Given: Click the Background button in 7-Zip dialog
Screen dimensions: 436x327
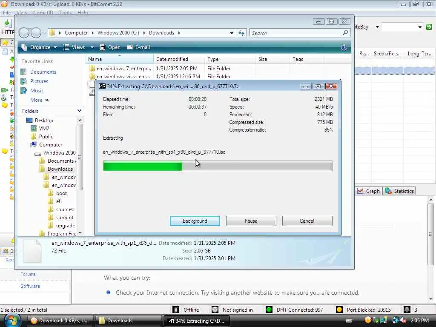Looking at the screenshot, I should [x=195, y=221].
